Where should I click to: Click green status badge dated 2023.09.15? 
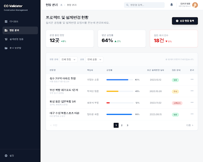pyautogui.click(x=175, y=115)
